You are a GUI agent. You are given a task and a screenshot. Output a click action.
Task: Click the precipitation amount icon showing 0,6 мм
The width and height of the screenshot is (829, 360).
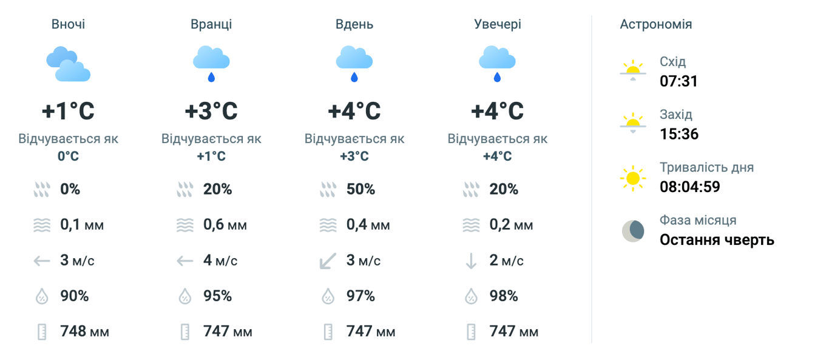[184, 225]
